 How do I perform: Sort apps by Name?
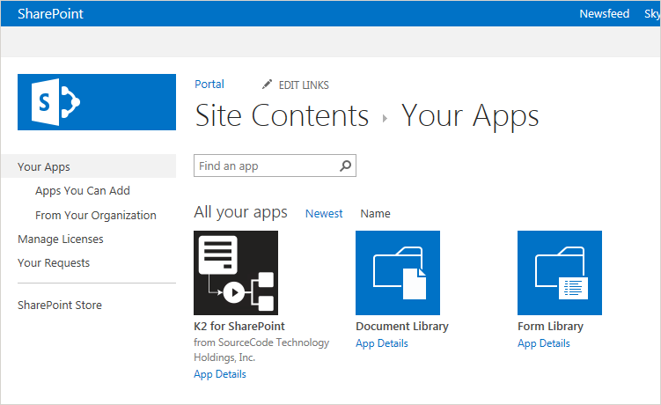click(x=375, y=213)
